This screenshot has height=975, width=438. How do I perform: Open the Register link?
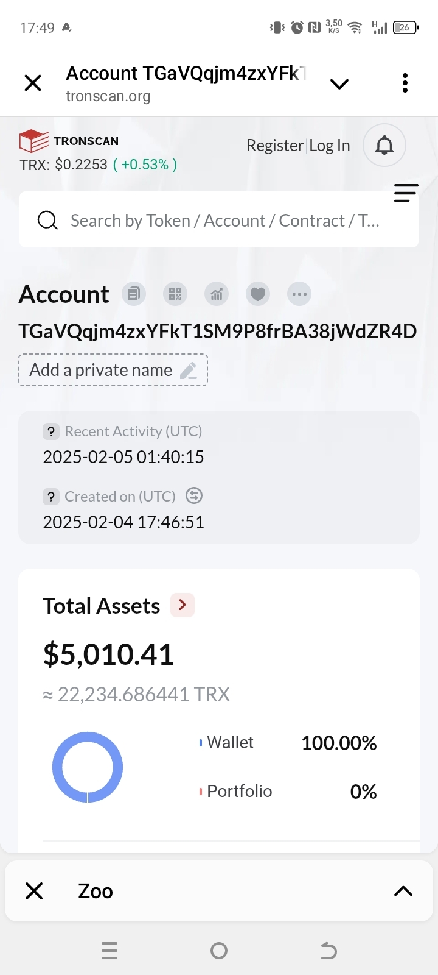point(275,146)
